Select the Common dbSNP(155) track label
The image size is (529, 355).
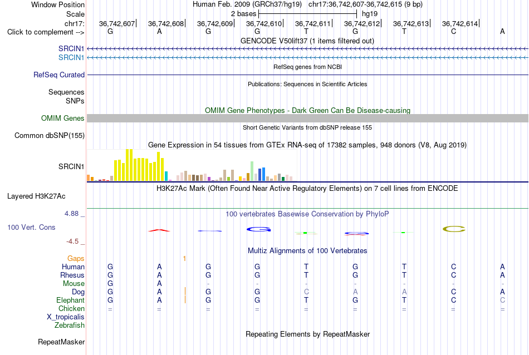(x=50, y=136)
